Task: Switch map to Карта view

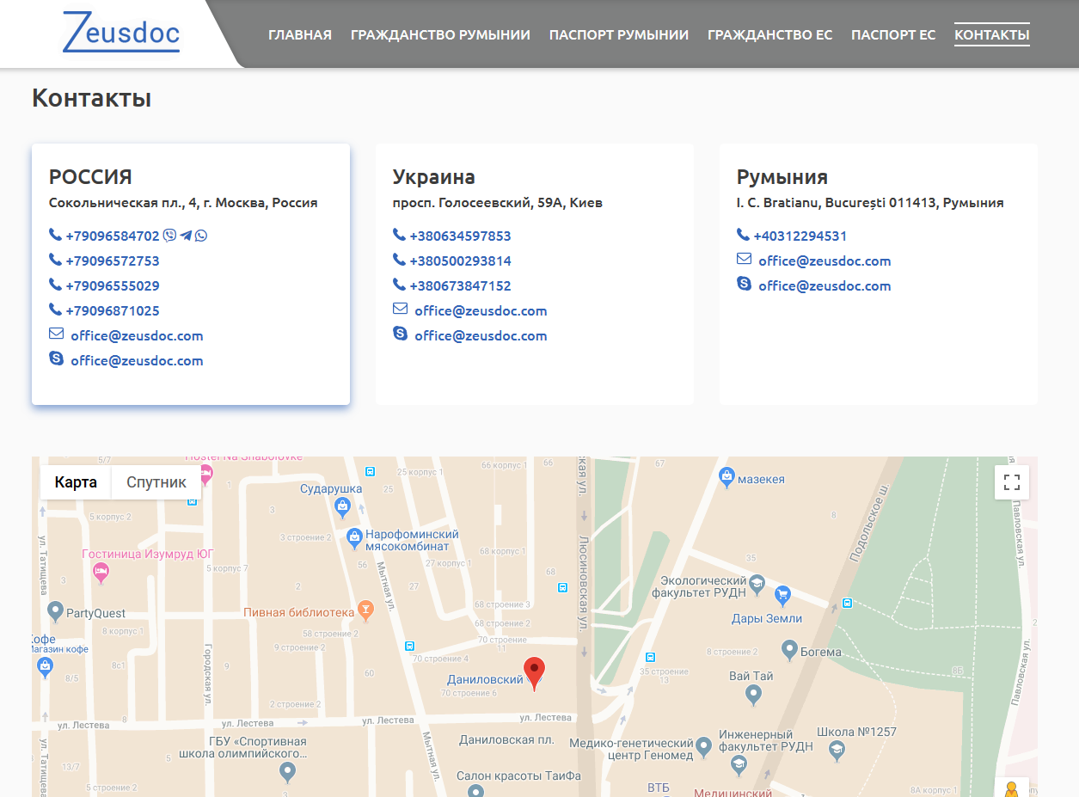Action: tap(76, 482)
